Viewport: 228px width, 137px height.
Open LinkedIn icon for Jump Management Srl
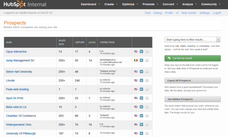point(141,60)
